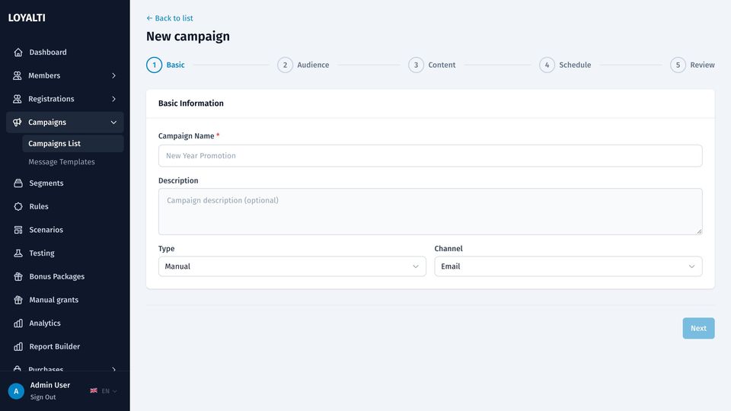This screenshot has height=411, width=731.
Task: Click the Manual grants gift icon
Action: [x=18, y=300]
